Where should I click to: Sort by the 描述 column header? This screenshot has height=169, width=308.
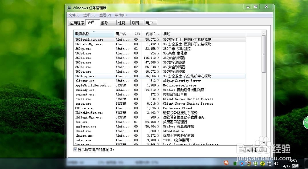point(204,34)
